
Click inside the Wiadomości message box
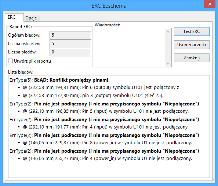click(130, 48)
